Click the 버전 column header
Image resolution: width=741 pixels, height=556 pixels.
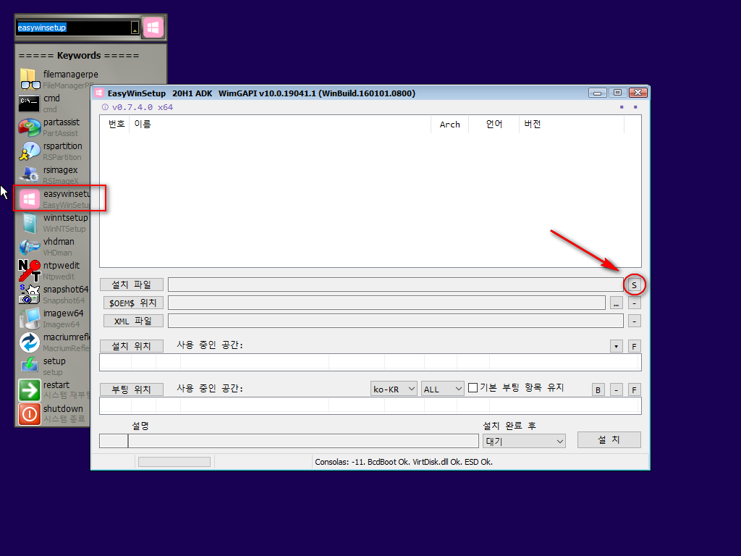coord(572,124)
